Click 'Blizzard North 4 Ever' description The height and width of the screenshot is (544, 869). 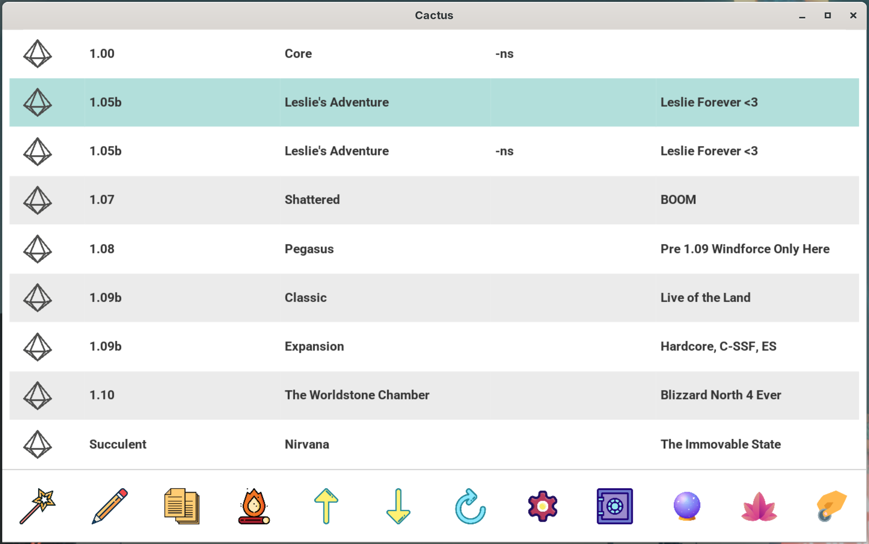[x=721, y=395]
